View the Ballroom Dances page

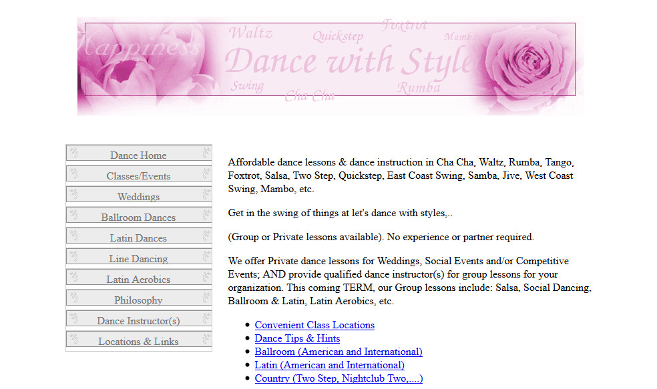[x=138, y=217]
